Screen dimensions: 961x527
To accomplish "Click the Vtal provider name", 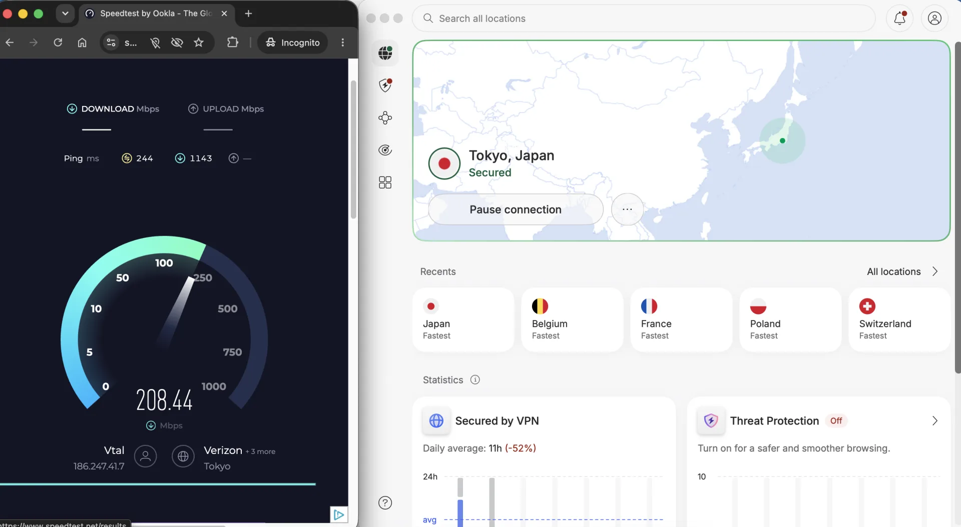I will click(x=114, y=450).
